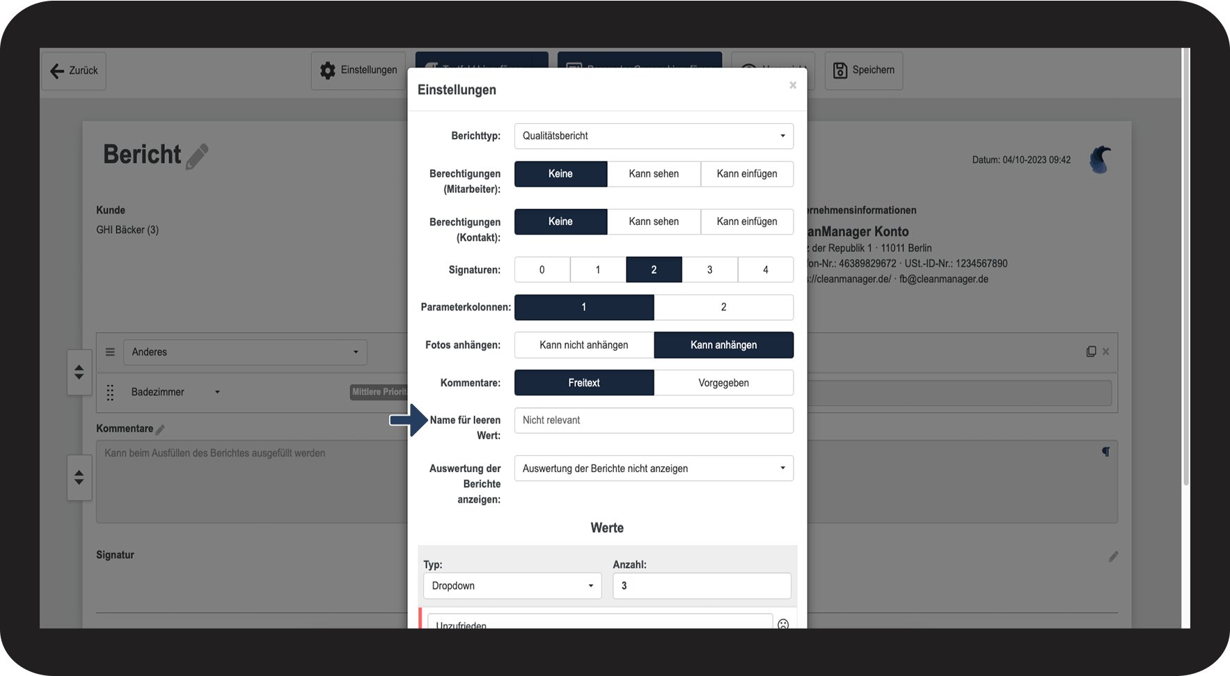Viewport: 1230px width, 676px height.
Task: Set Kontakt permissions to Kann sehen
Action: pos(654,221)
